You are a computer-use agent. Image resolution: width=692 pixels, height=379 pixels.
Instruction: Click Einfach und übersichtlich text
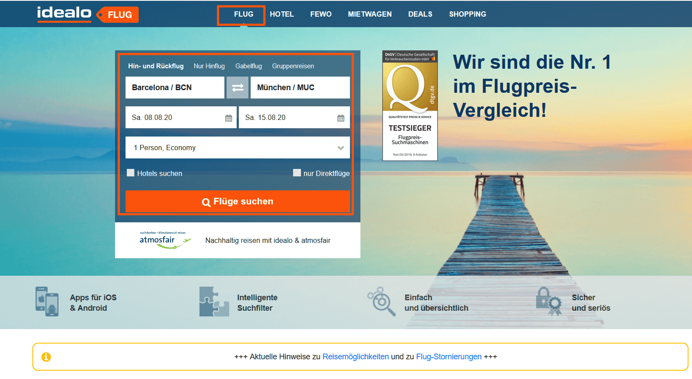(436, 303)
